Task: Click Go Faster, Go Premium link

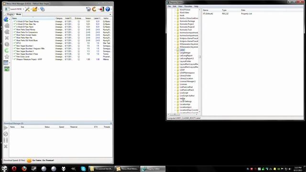Action: pos(43,161)
